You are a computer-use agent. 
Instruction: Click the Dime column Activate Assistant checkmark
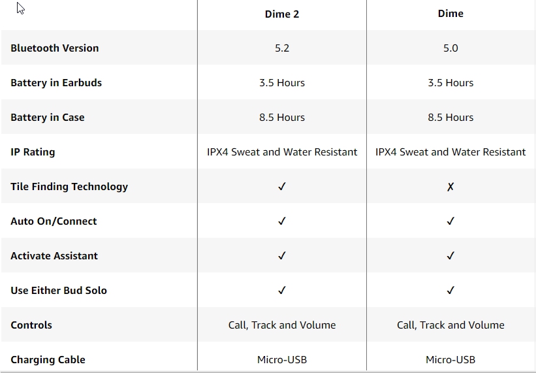pyautogui.click(x=450, y=256)
